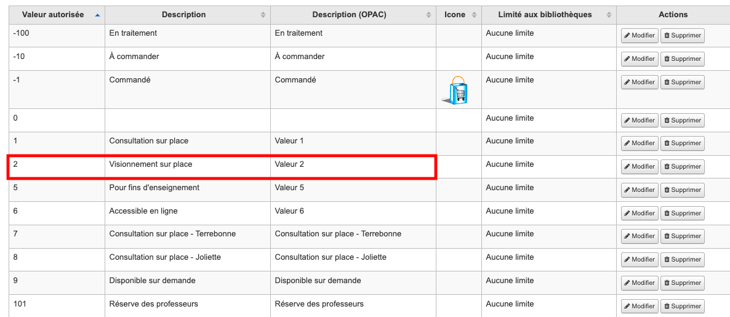Delete the Pour fins d'enseignement value
The image size is (730, 317).
pyautogui.click(x=683, y=190)
